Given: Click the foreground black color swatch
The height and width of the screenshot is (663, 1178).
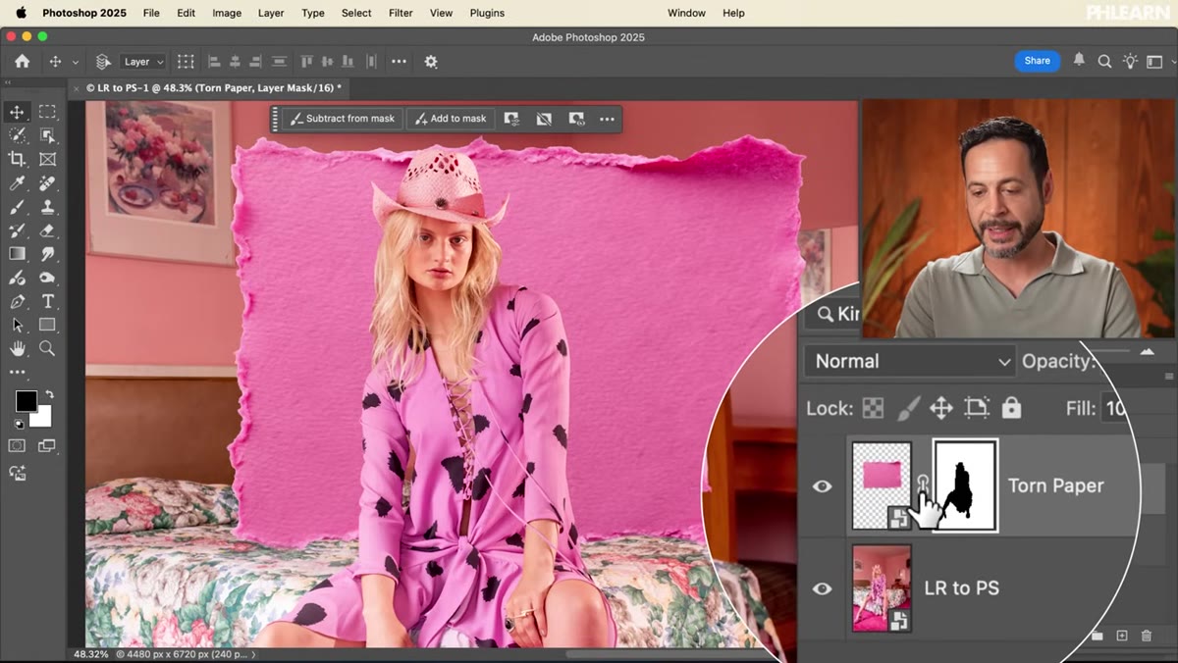Looking at the screenshot, I should point(26,401).
